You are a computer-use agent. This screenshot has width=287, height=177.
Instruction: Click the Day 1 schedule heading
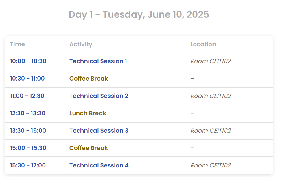(x=139, y=14)
